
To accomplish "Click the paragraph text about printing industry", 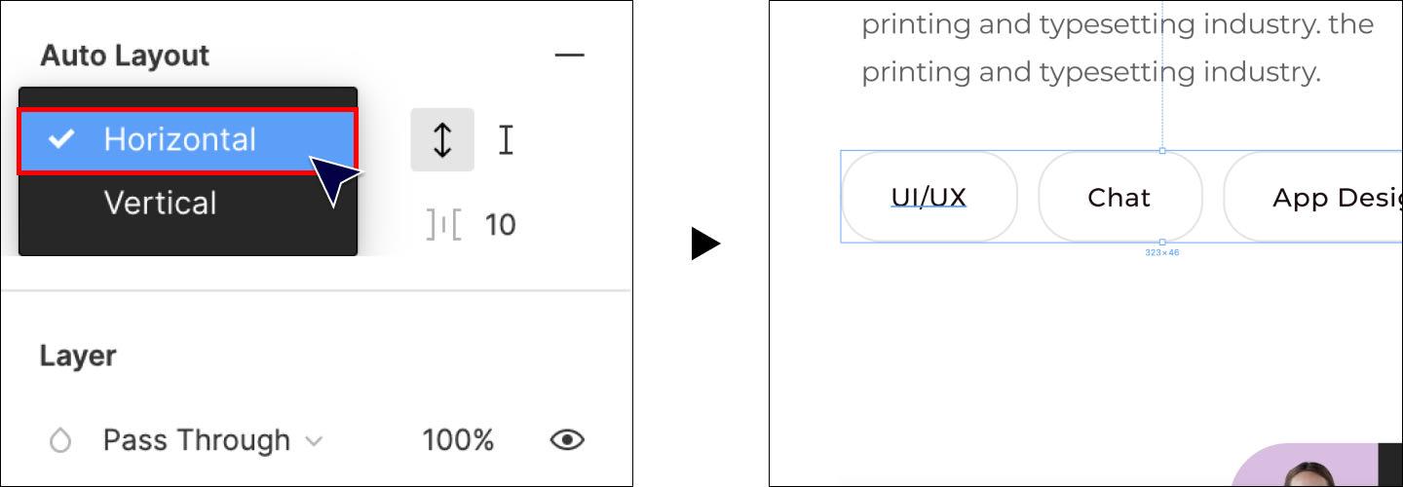I will point(1118,48).
